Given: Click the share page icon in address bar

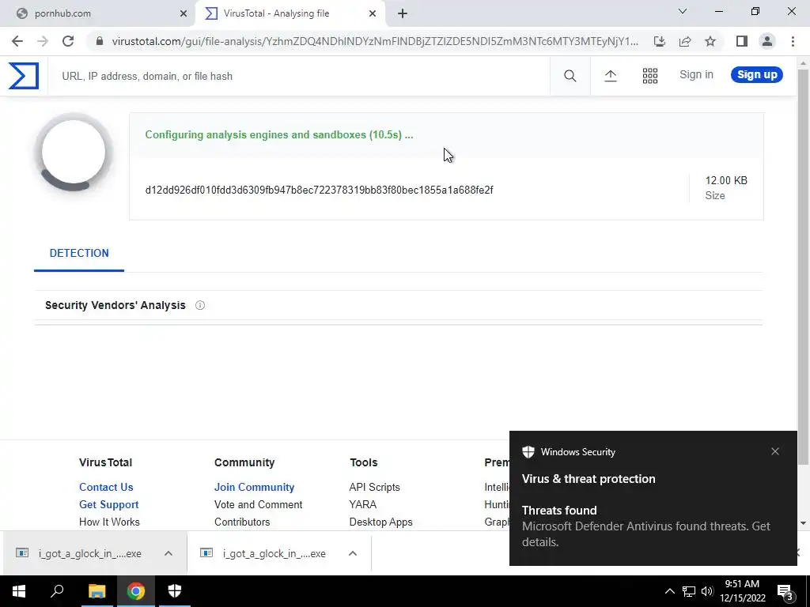Looking at the screenshot, I should point(685,41).
